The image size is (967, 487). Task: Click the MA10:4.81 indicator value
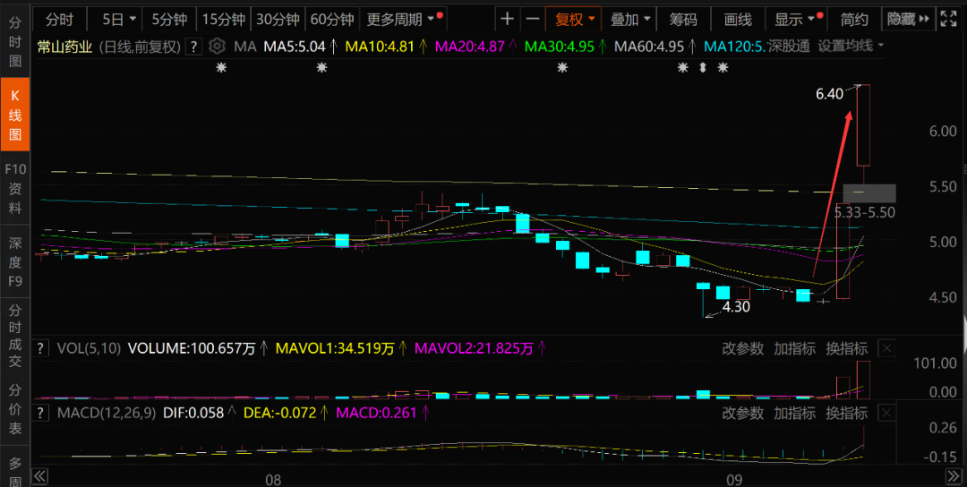[380, 47]
